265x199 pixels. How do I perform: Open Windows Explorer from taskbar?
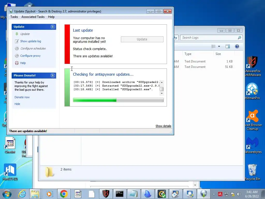point(35,194)
